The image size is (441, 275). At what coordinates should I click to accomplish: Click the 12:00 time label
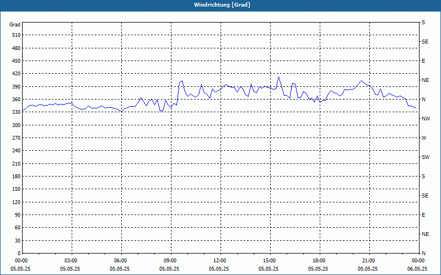219,261
